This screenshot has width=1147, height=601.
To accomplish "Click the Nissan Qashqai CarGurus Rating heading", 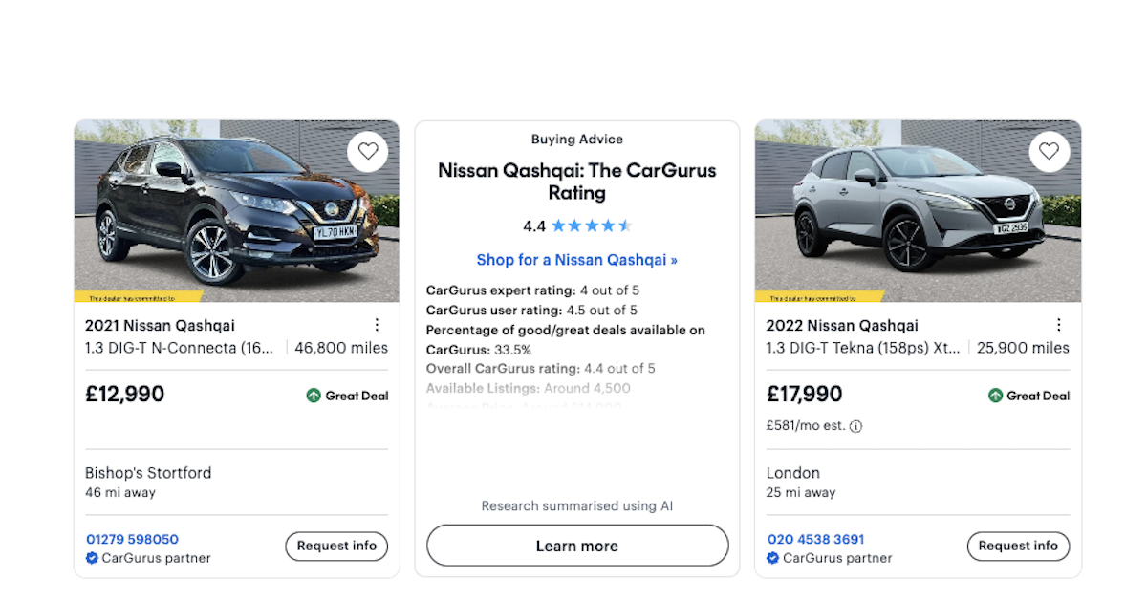I will coord(576,182).
